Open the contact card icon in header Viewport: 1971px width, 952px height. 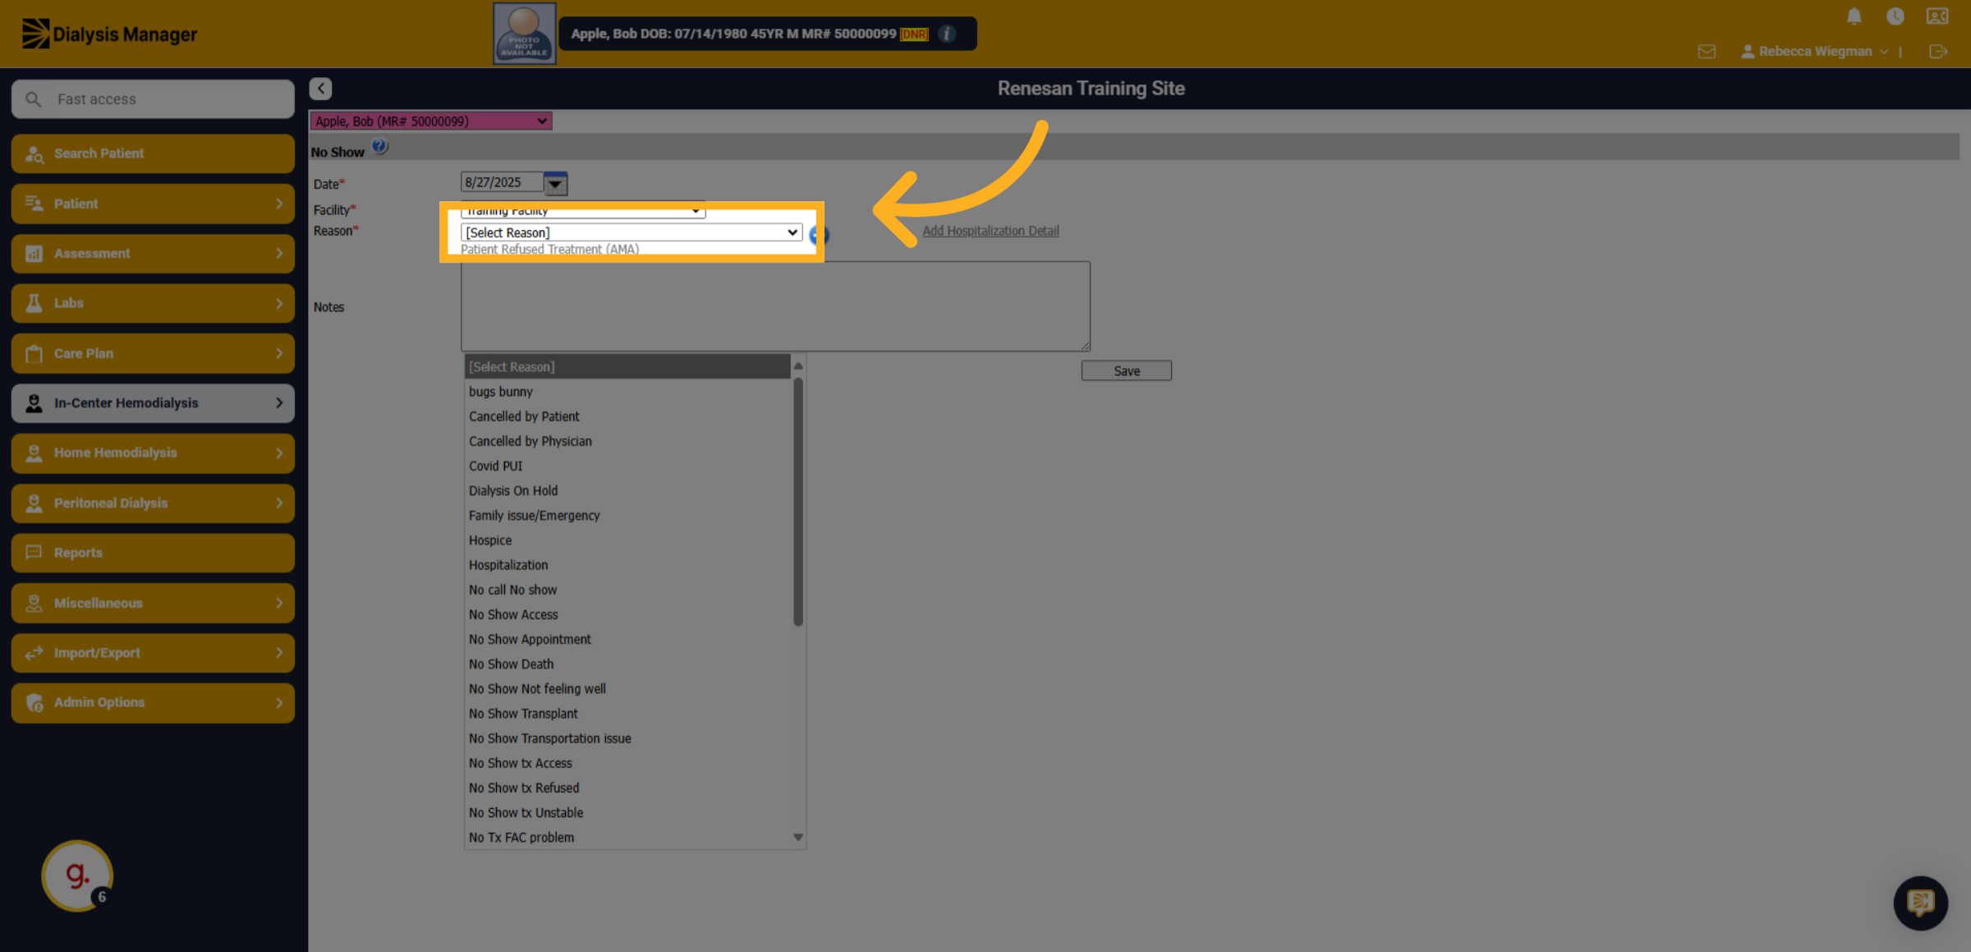[1937, 16]
